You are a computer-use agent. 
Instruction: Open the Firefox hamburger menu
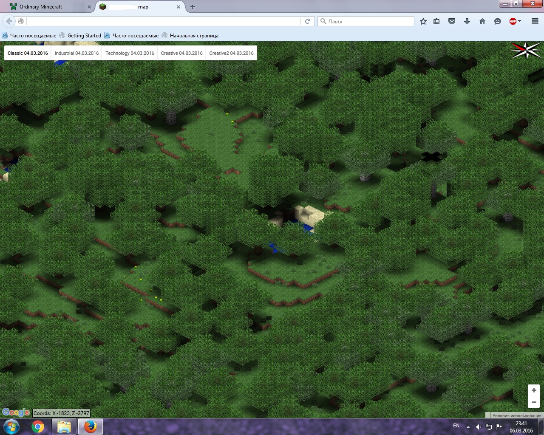point(535,21)
